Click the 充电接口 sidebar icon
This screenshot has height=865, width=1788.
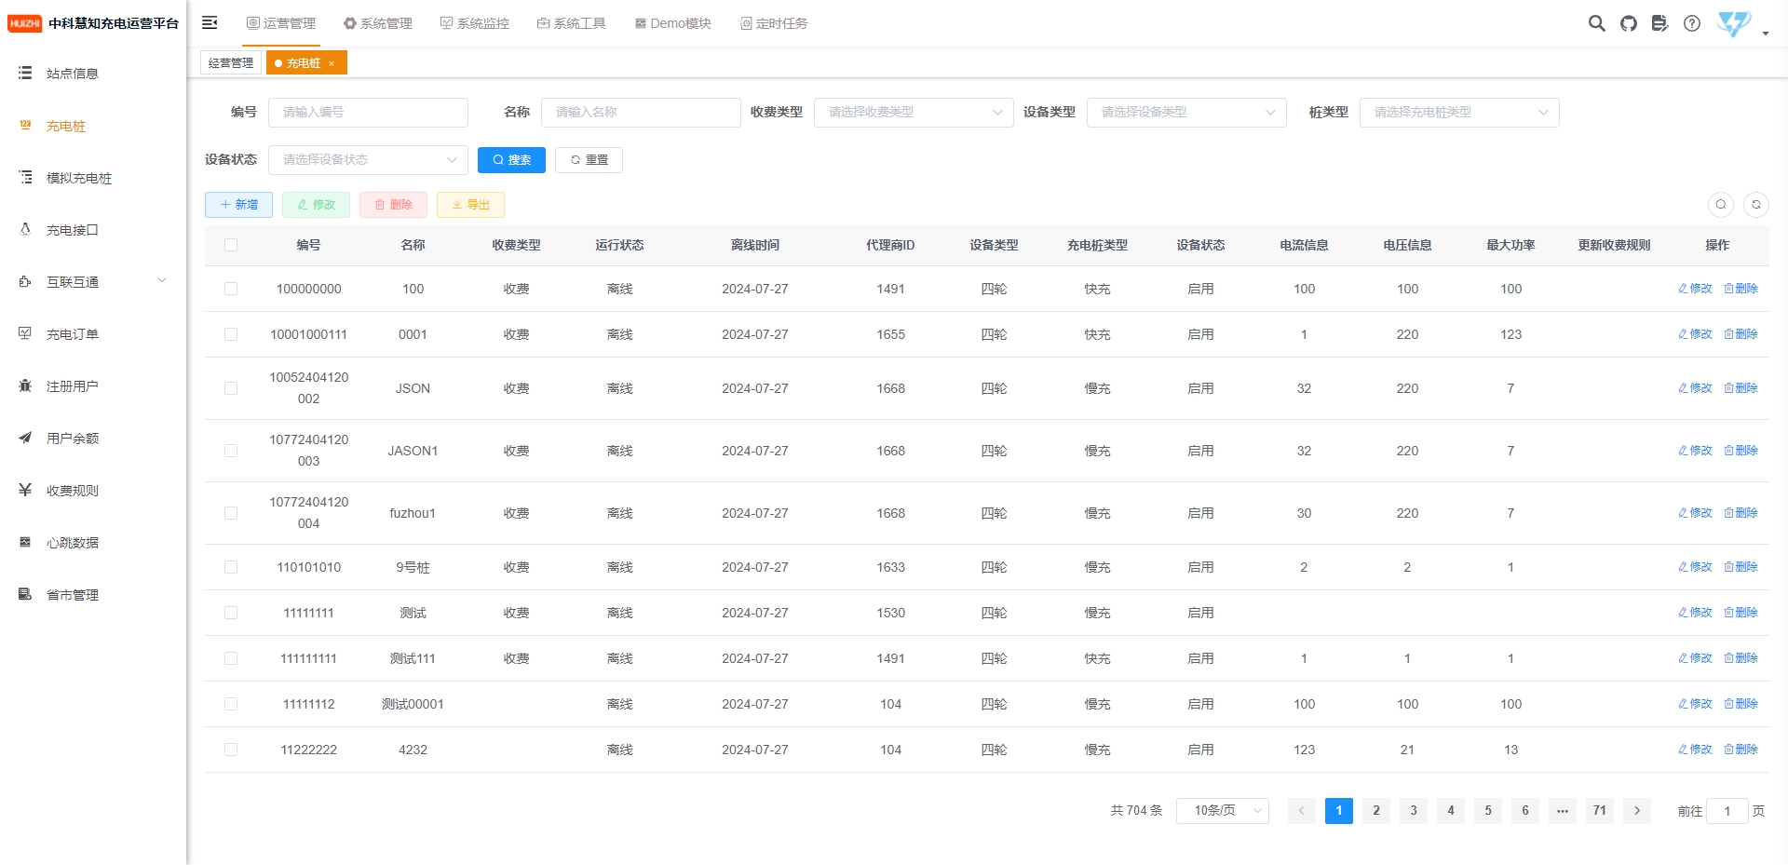[25, 229]
